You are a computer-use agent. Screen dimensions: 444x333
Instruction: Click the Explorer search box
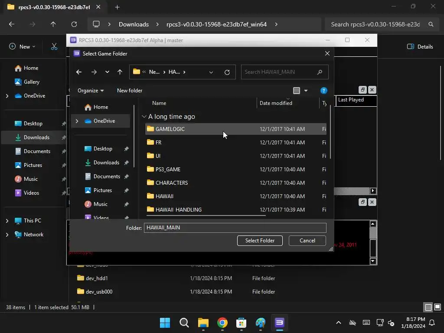(382, 24)
